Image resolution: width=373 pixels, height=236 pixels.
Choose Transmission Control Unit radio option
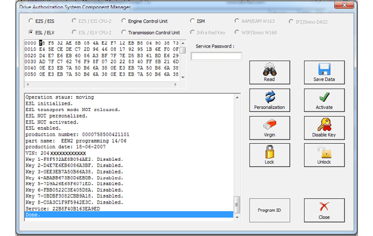tap(123, 33)
